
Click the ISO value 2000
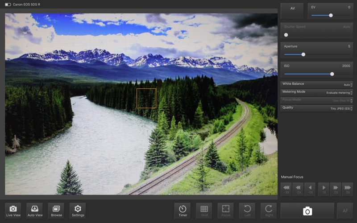click(346, 66)
